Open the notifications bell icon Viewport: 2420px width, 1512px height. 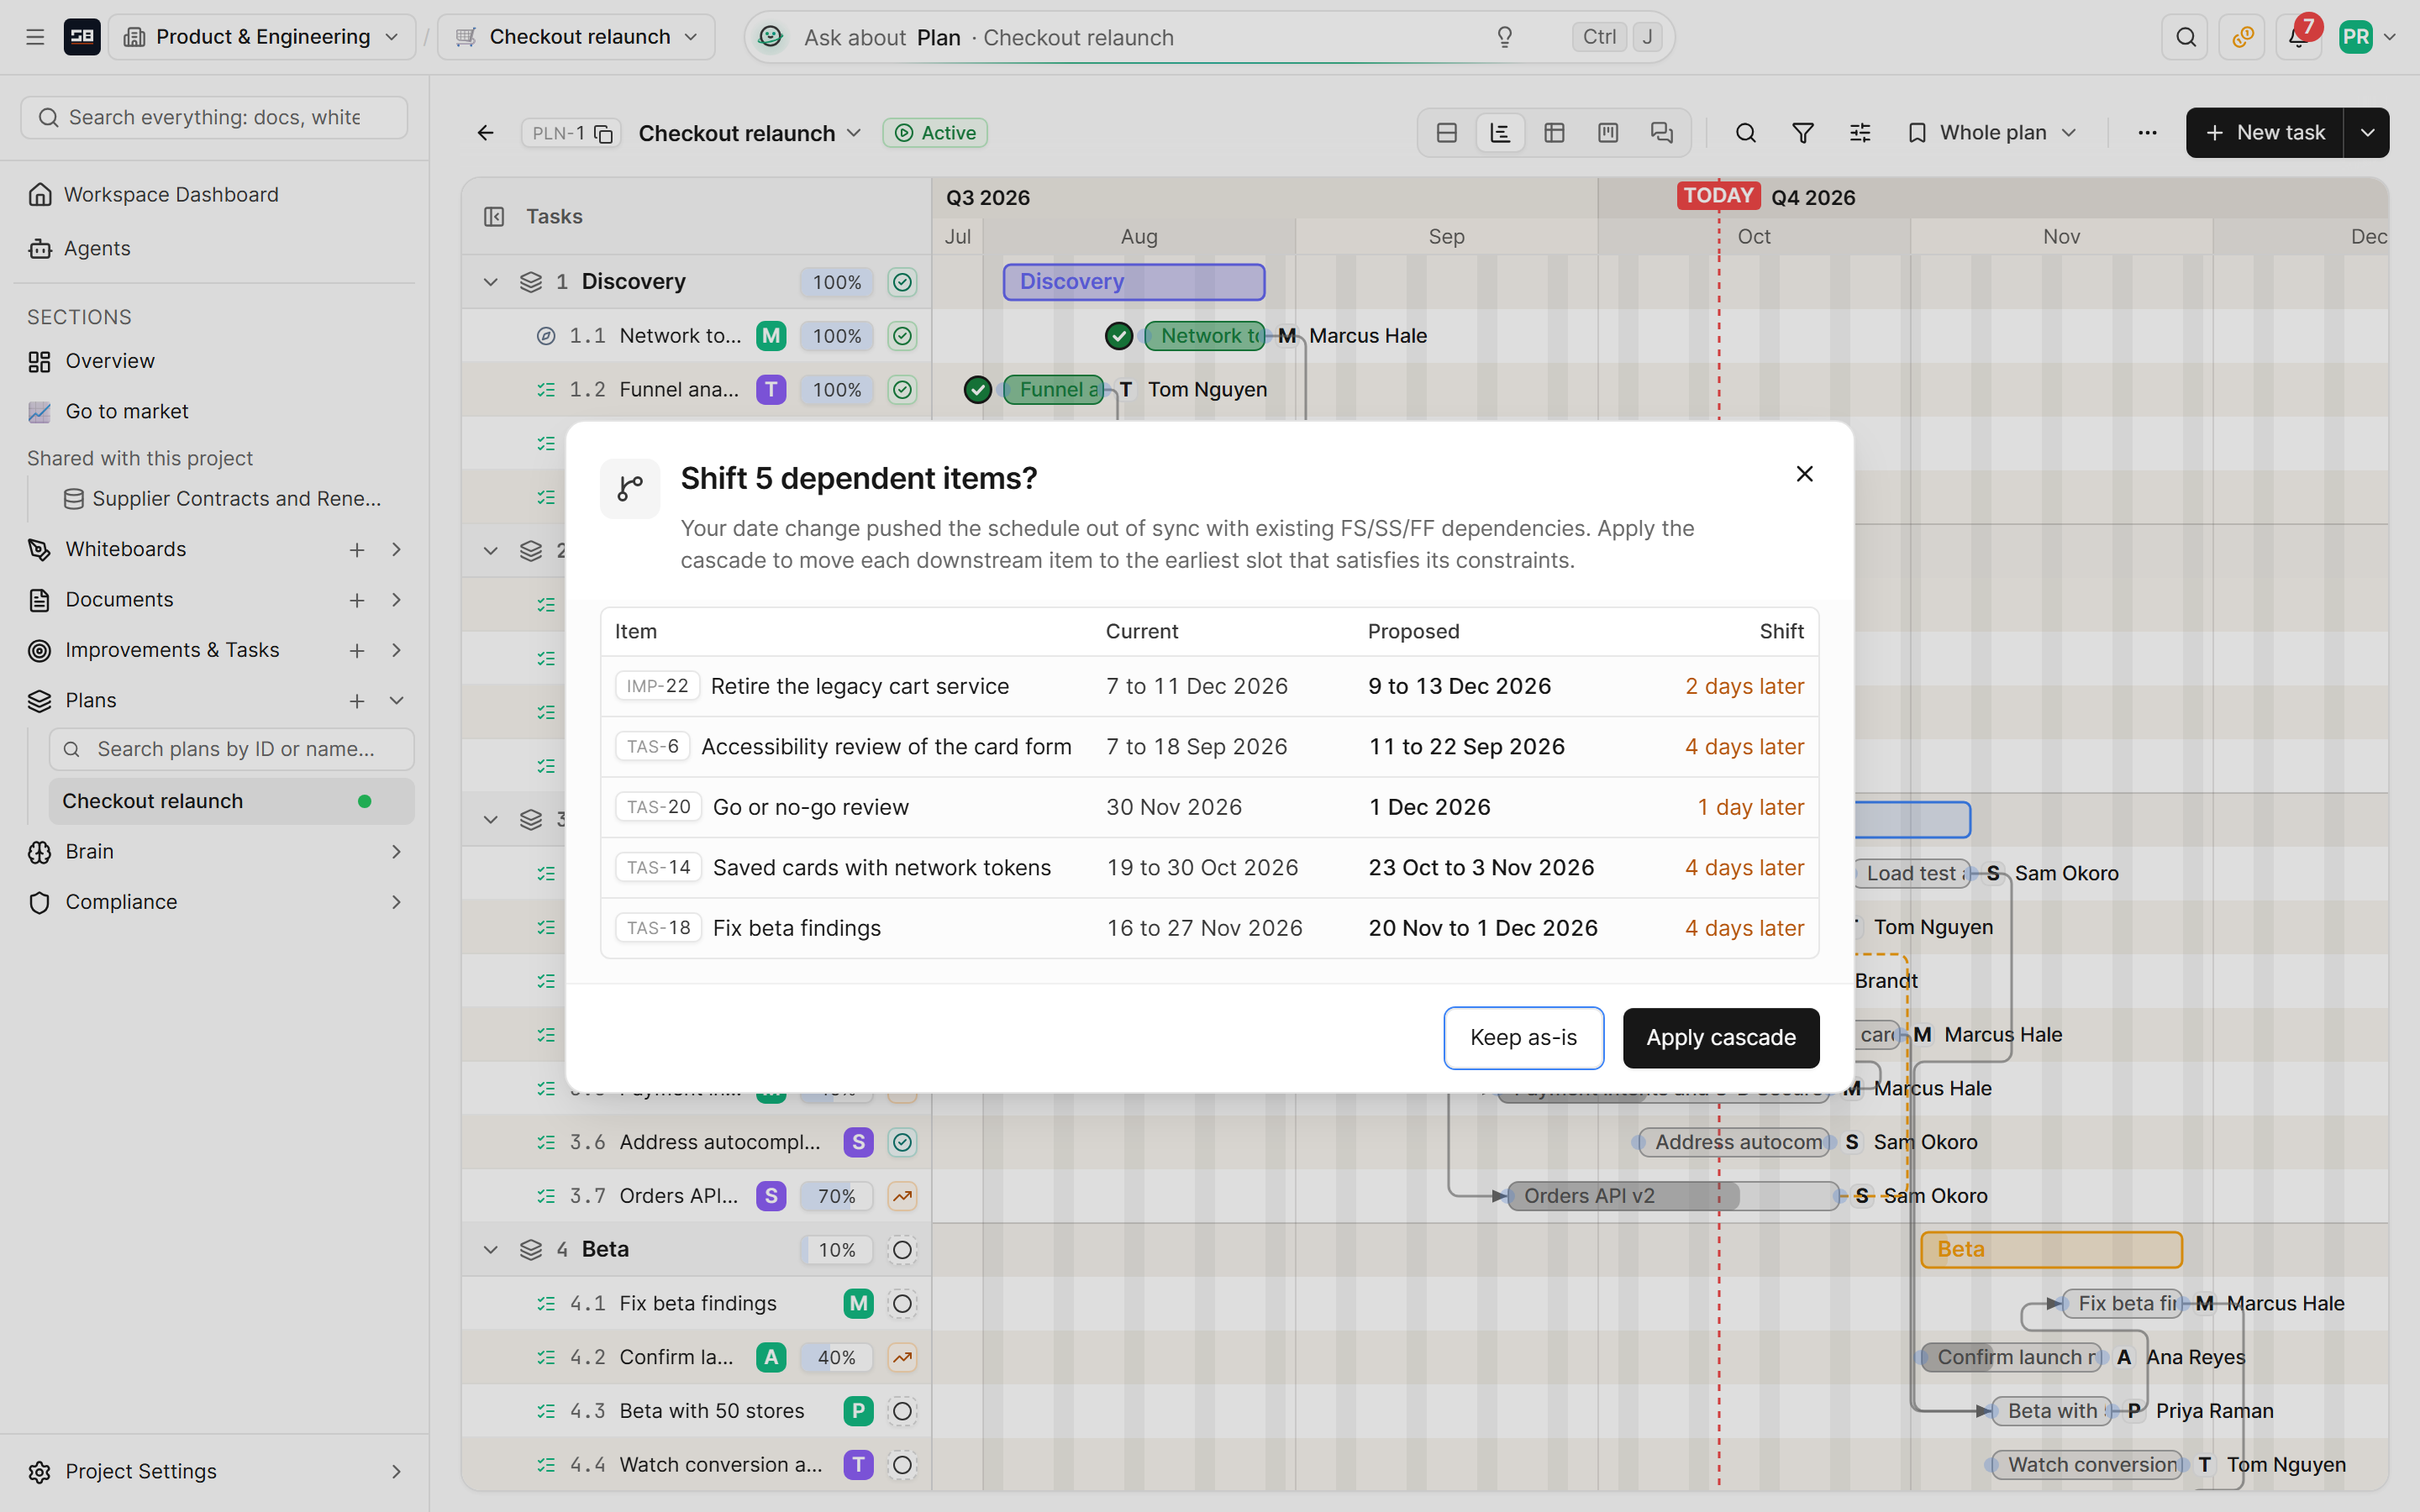click(2298, 37)
